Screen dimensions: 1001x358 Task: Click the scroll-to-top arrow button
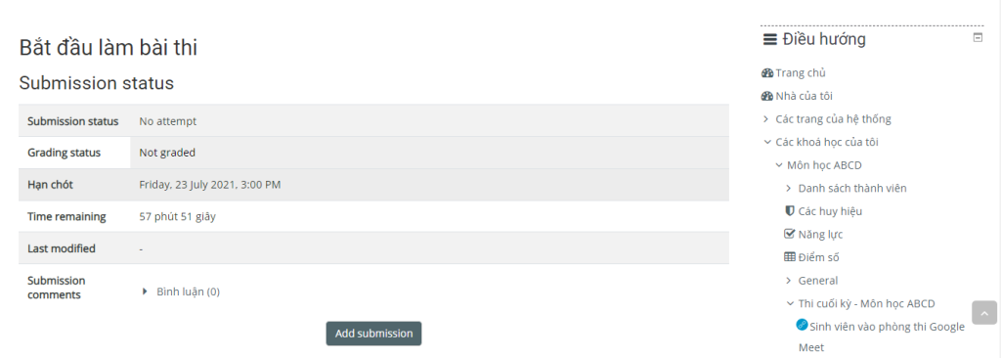click(x=983, y=313)
